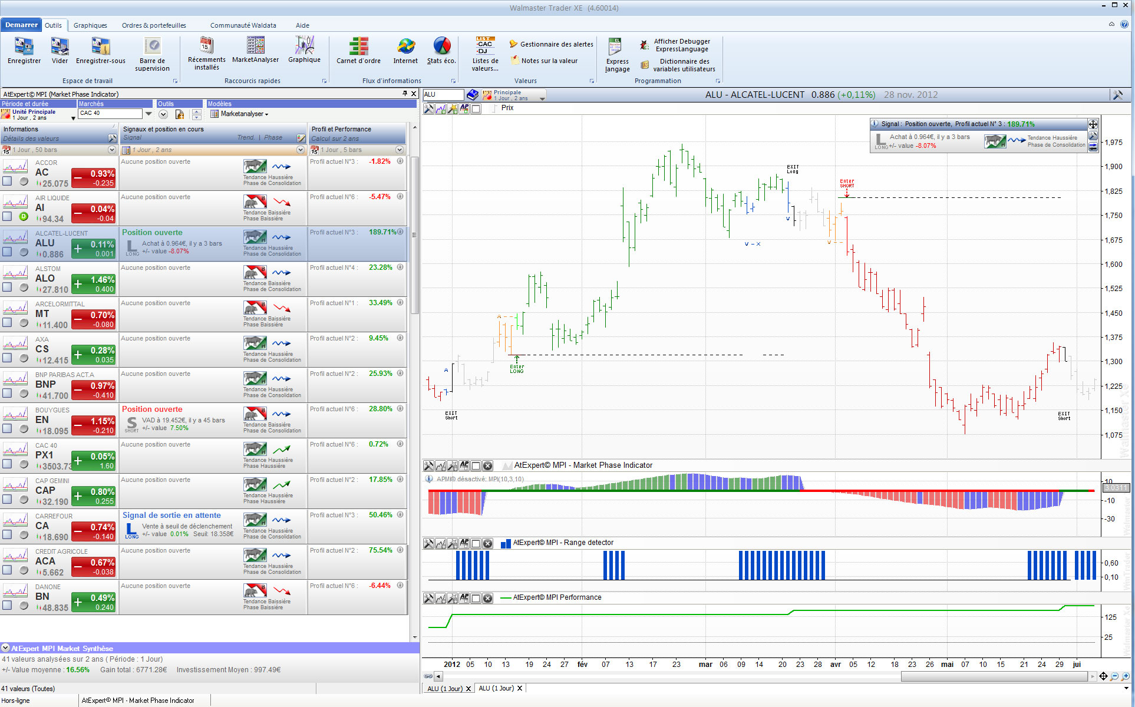Open the Aide tab
The height and width of the screenshot is (707, 1135).
point(302,25)
